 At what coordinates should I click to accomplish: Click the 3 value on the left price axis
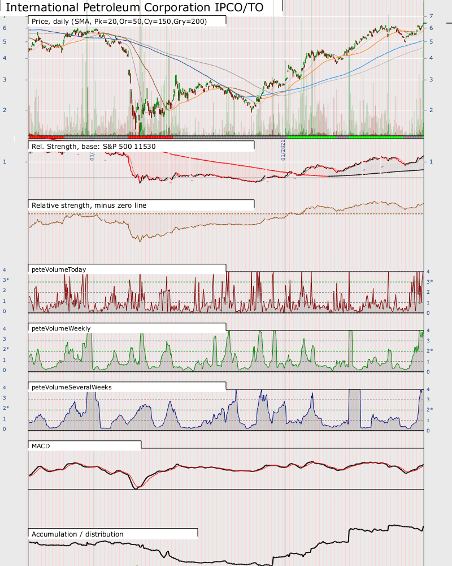click(5, 79)
